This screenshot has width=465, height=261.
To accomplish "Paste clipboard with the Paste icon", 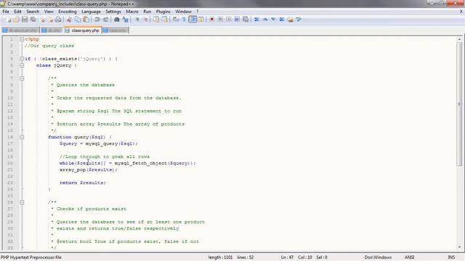I will [86, 20].
